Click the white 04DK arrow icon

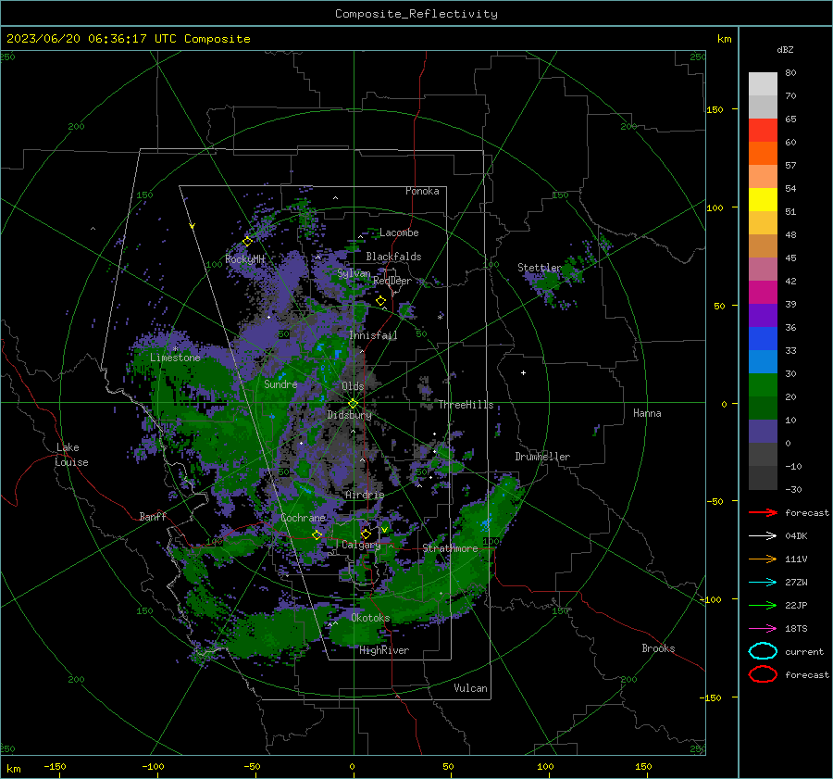[x=763, y=536]
